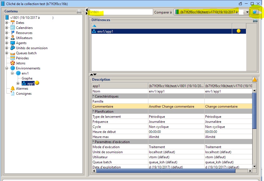
Task: Click the down arrow on Différences splitter
Action: pyautogui.click(x=95, y=74)
